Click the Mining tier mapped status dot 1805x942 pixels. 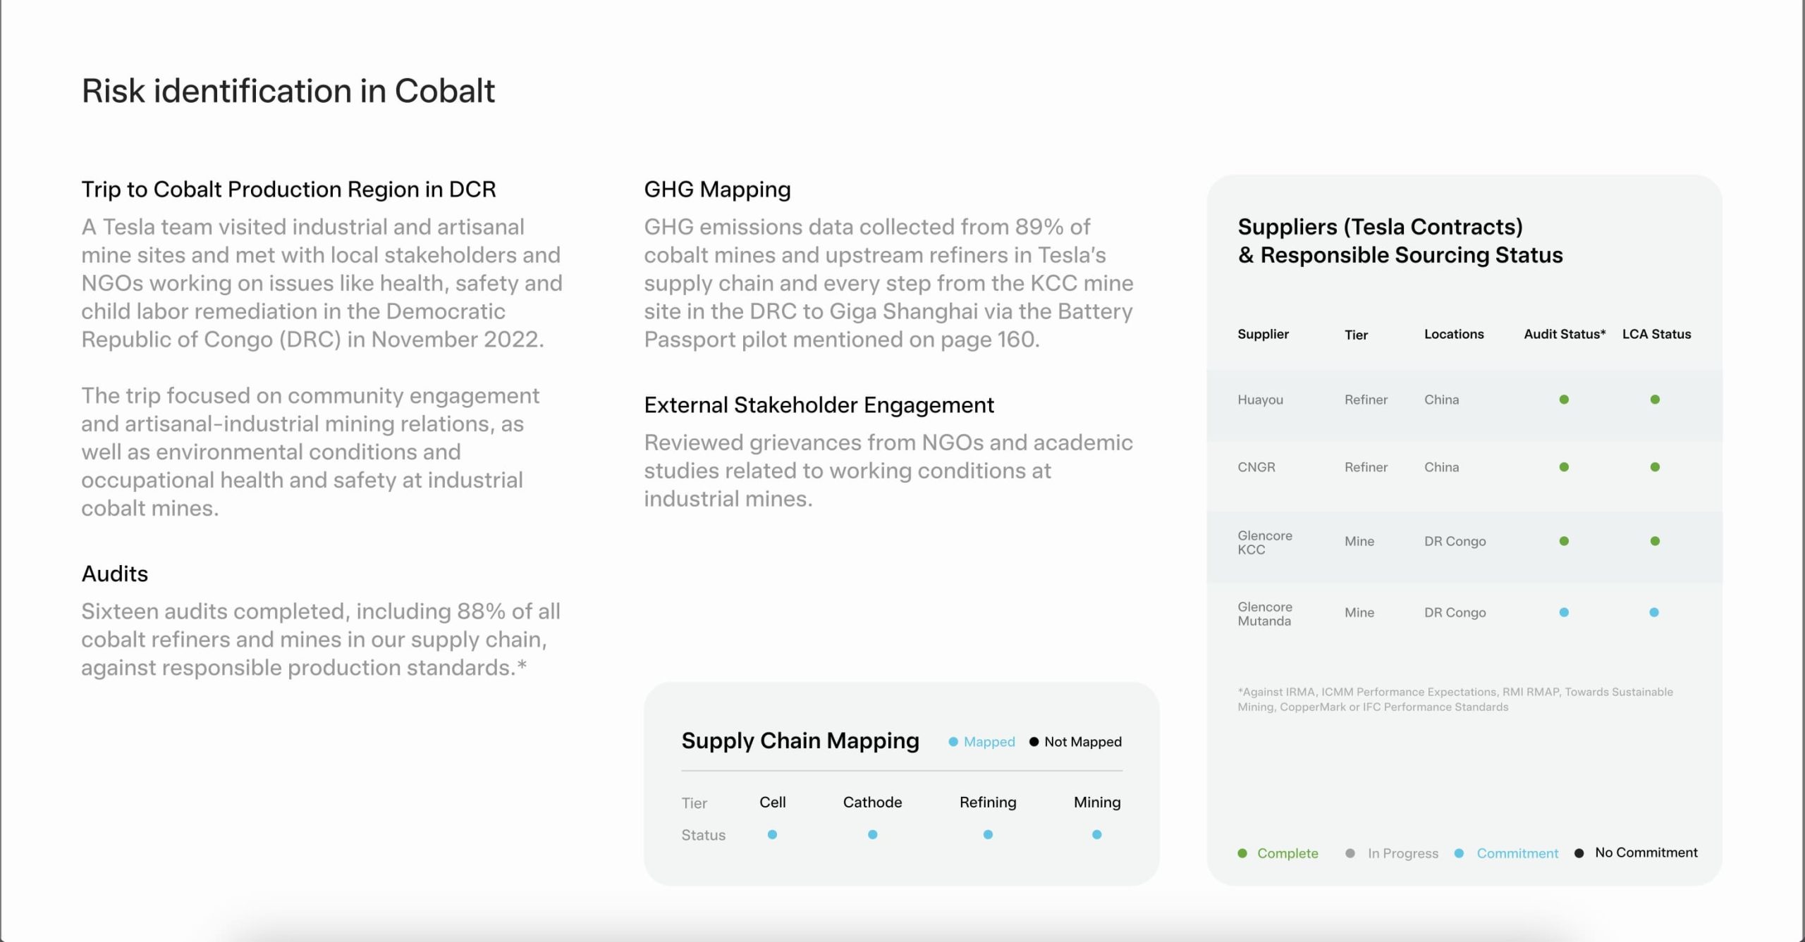(x=1096, y=834)
